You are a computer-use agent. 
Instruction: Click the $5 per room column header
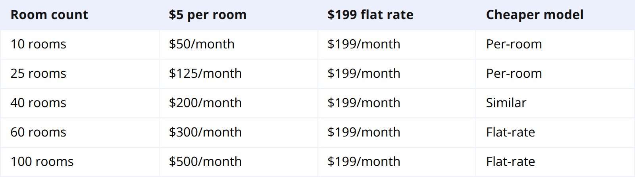[208, 15]
